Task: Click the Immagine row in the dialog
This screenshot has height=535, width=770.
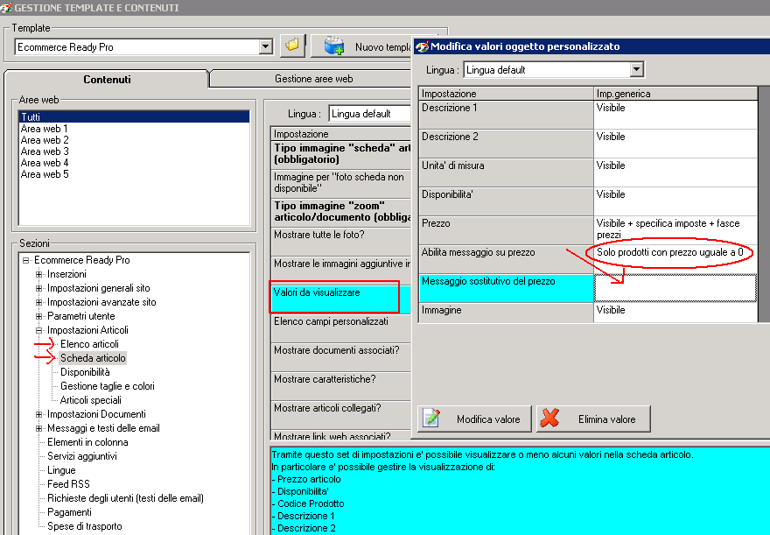Action: pyautogui.click(x=588, y=313)
